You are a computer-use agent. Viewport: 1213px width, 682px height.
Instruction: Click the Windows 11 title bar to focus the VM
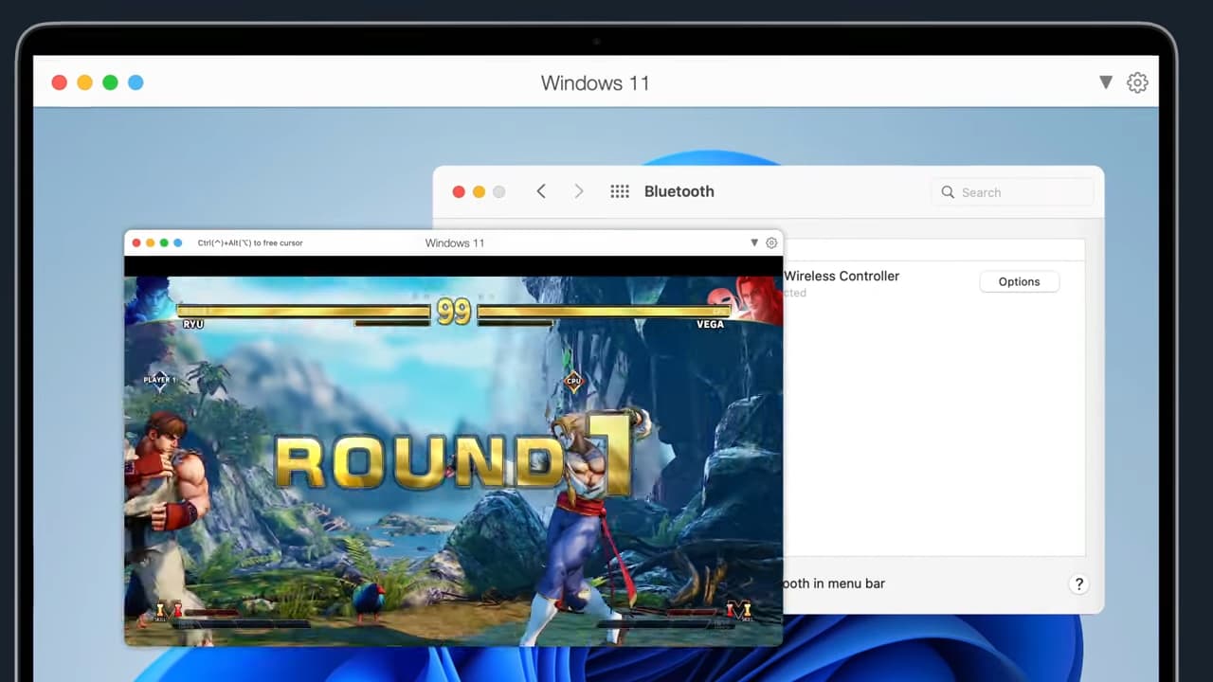coord(595,83)
